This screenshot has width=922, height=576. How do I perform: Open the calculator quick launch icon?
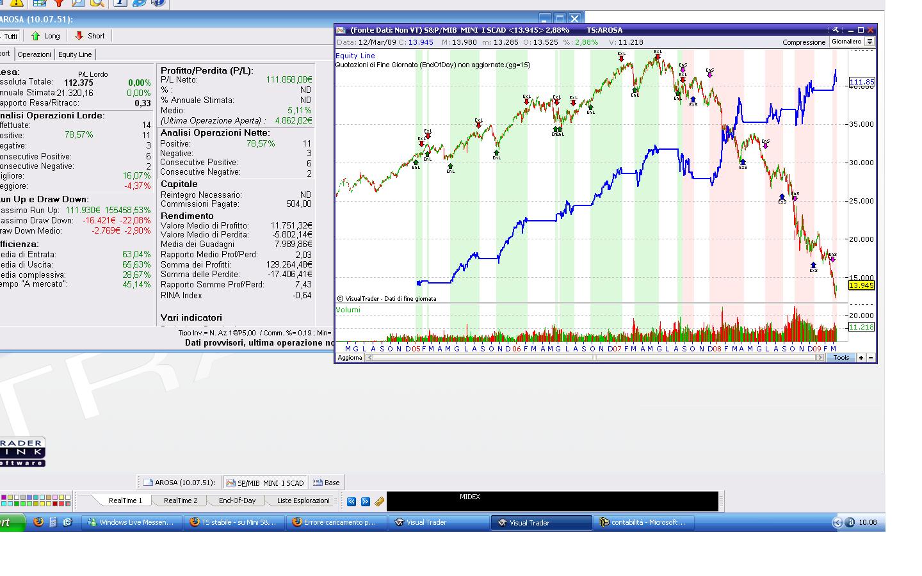point(53,522)
